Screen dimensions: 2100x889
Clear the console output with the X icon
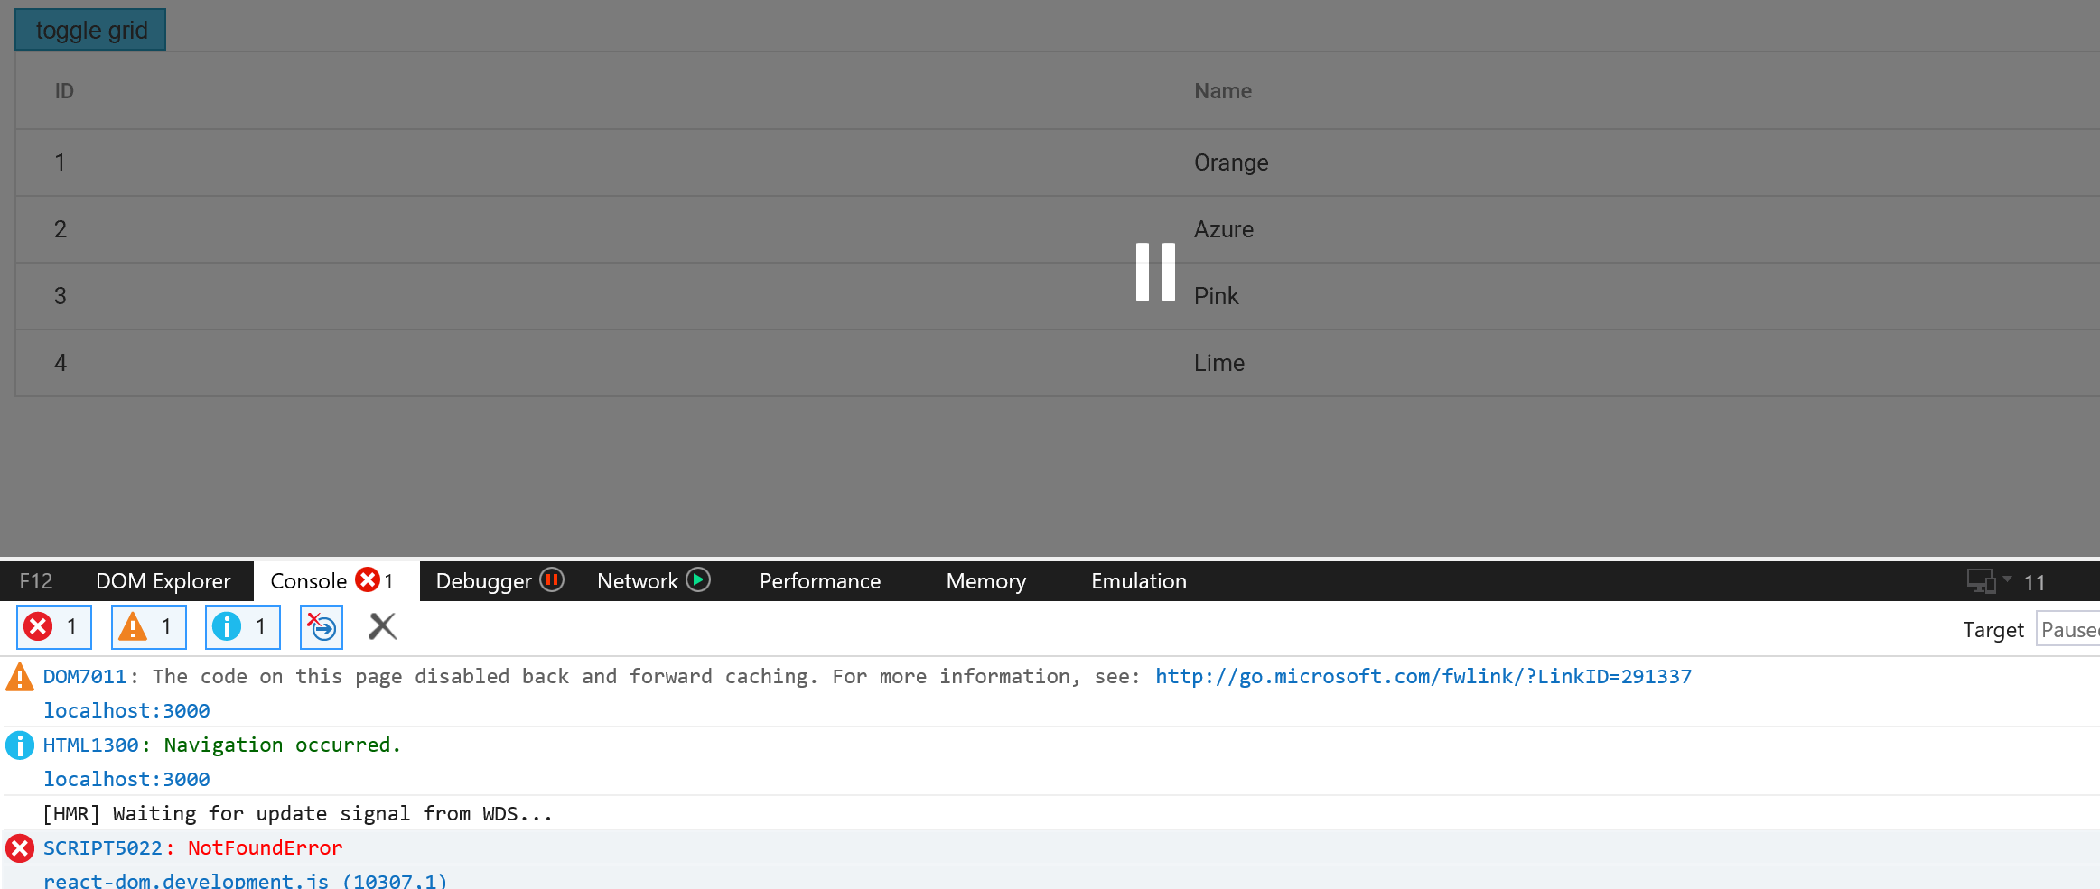coord(382,625)
